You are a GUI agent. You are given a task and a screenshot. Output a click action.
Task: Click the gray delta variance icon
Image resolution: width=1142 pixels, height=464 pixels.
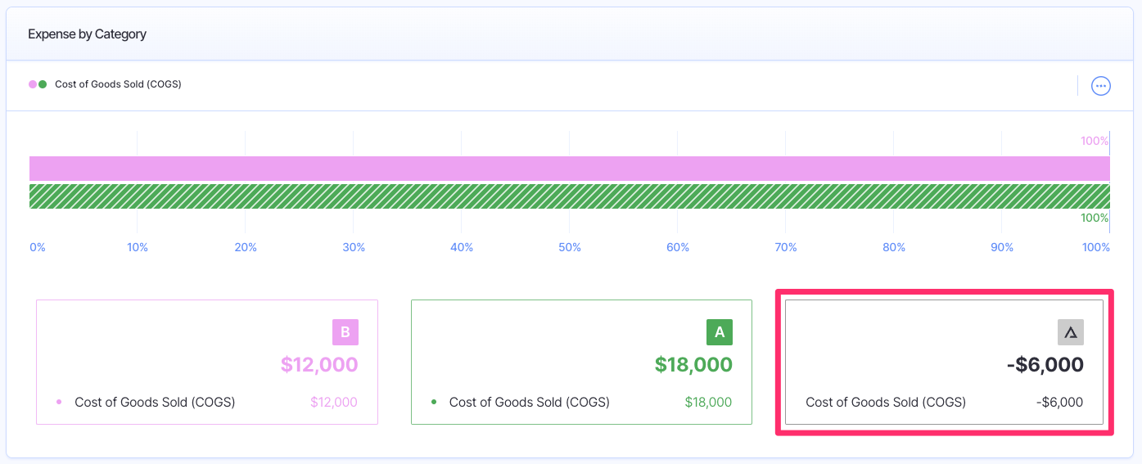[x=1071, y=332]
